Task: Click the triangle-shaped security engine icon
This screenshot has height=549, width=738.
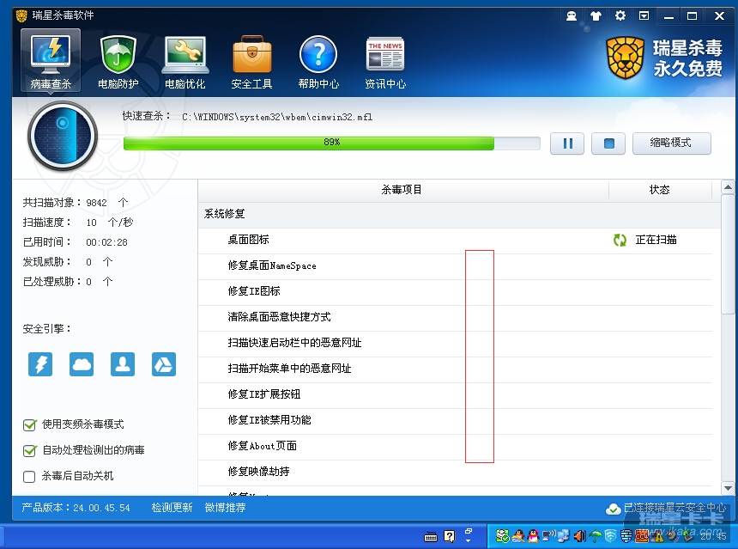Action: pos(164,364)
